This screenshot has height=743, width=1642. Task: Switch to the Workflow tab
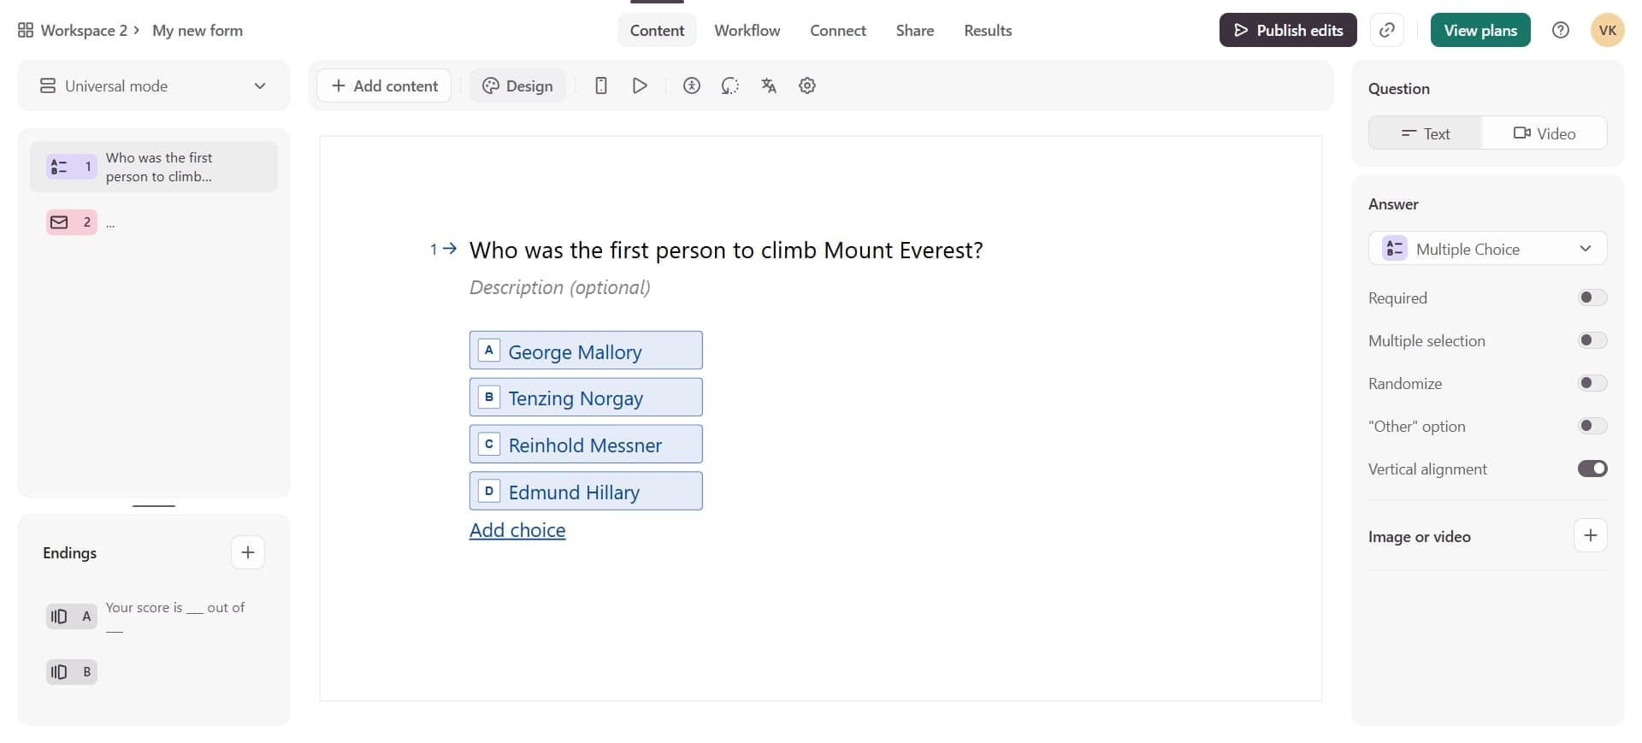tap(747, 31)
